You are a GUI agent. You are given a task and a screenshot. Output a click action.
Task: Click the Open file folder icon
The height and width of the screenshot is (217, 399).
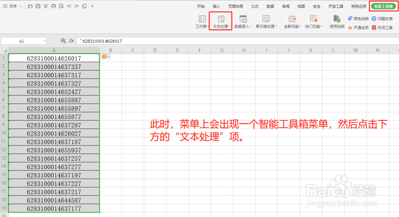click(30, 6)
